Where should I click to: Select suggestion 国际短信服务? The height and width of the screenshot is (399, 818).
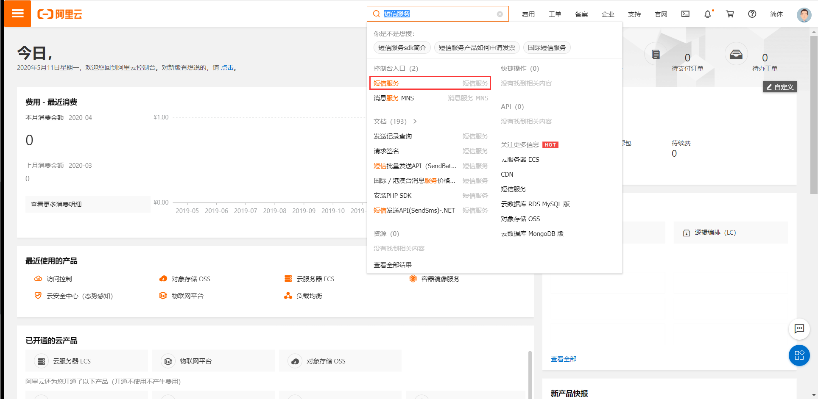547,47
